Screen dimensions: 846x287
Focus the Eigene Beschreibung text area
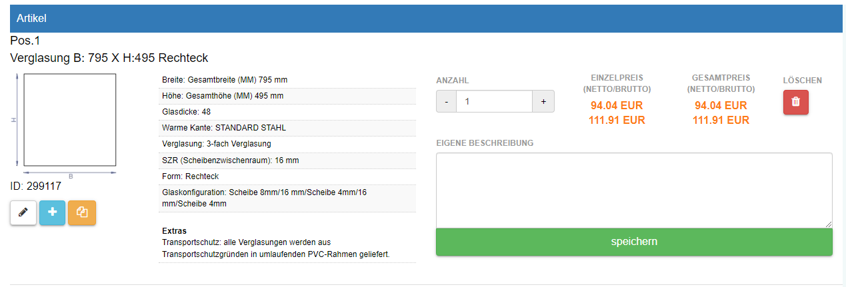633,190
